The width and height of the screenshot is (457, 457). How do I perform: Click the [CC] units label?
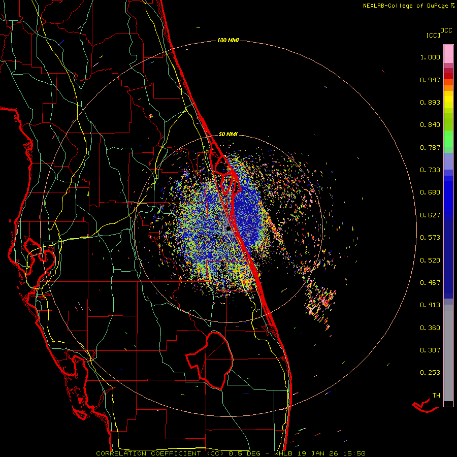tap(434, 35)
